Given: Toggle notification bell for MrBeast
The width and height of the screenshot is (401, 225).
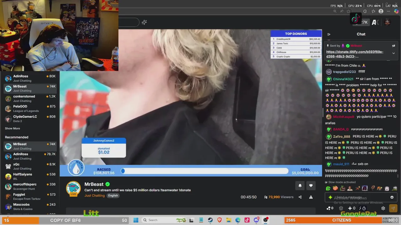Looking at the screenshot, I should coord(300,186).
